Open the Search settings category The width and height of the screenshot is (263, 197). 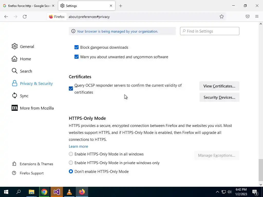[x=22, y=71]
